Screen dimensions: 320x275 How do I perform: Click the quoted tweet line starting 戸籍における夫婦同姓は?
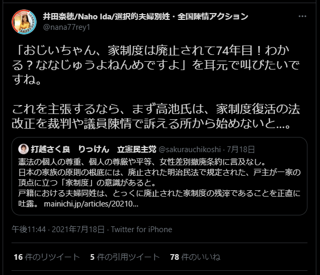[x=159, y=193]
